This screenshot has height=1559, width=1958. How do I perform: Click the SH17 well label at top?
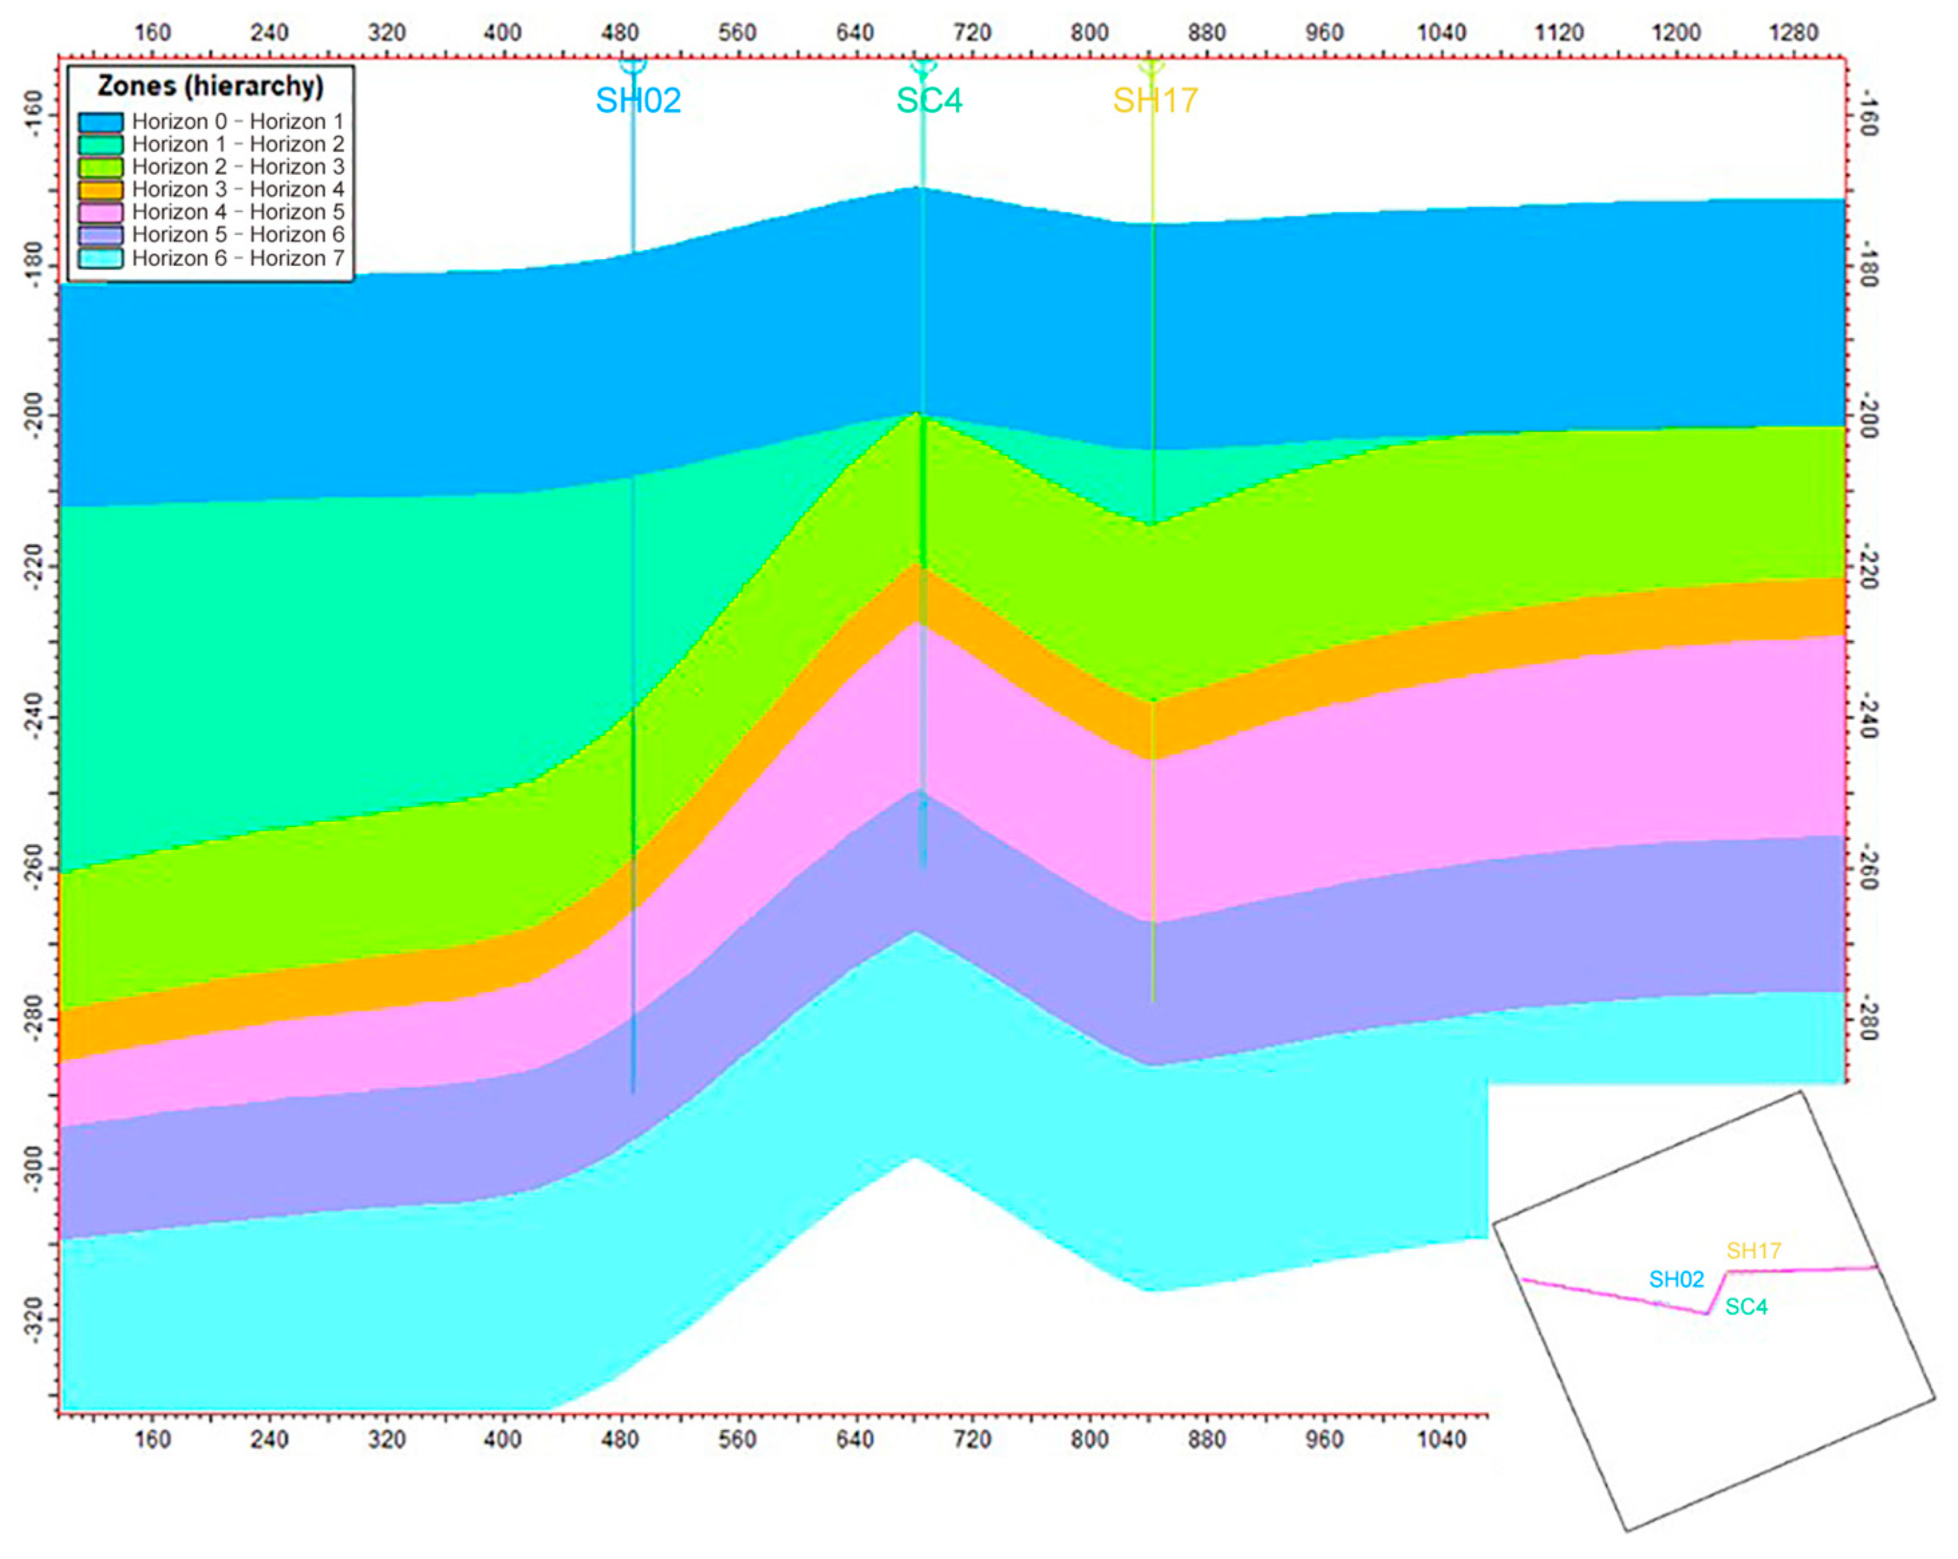(x=1155, y=100)
